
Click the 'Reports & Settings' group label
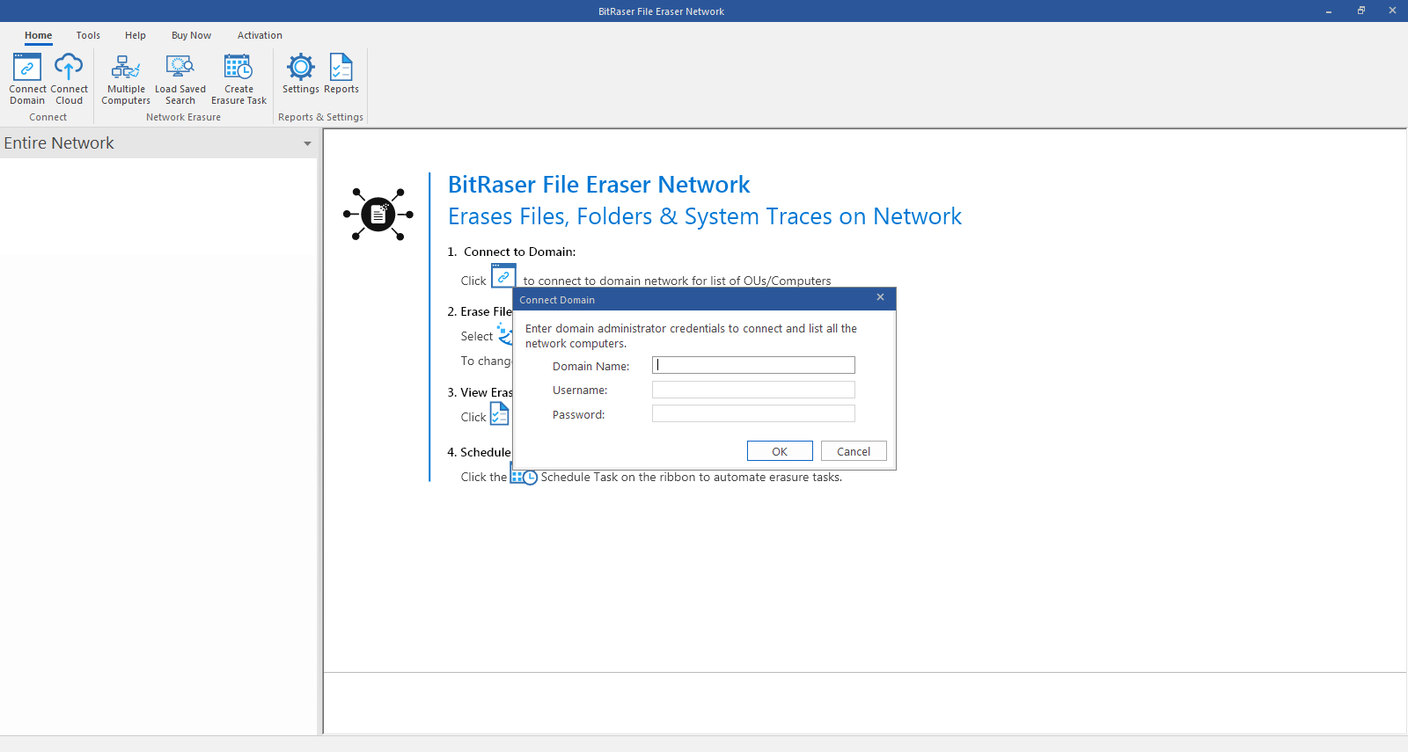320,117
